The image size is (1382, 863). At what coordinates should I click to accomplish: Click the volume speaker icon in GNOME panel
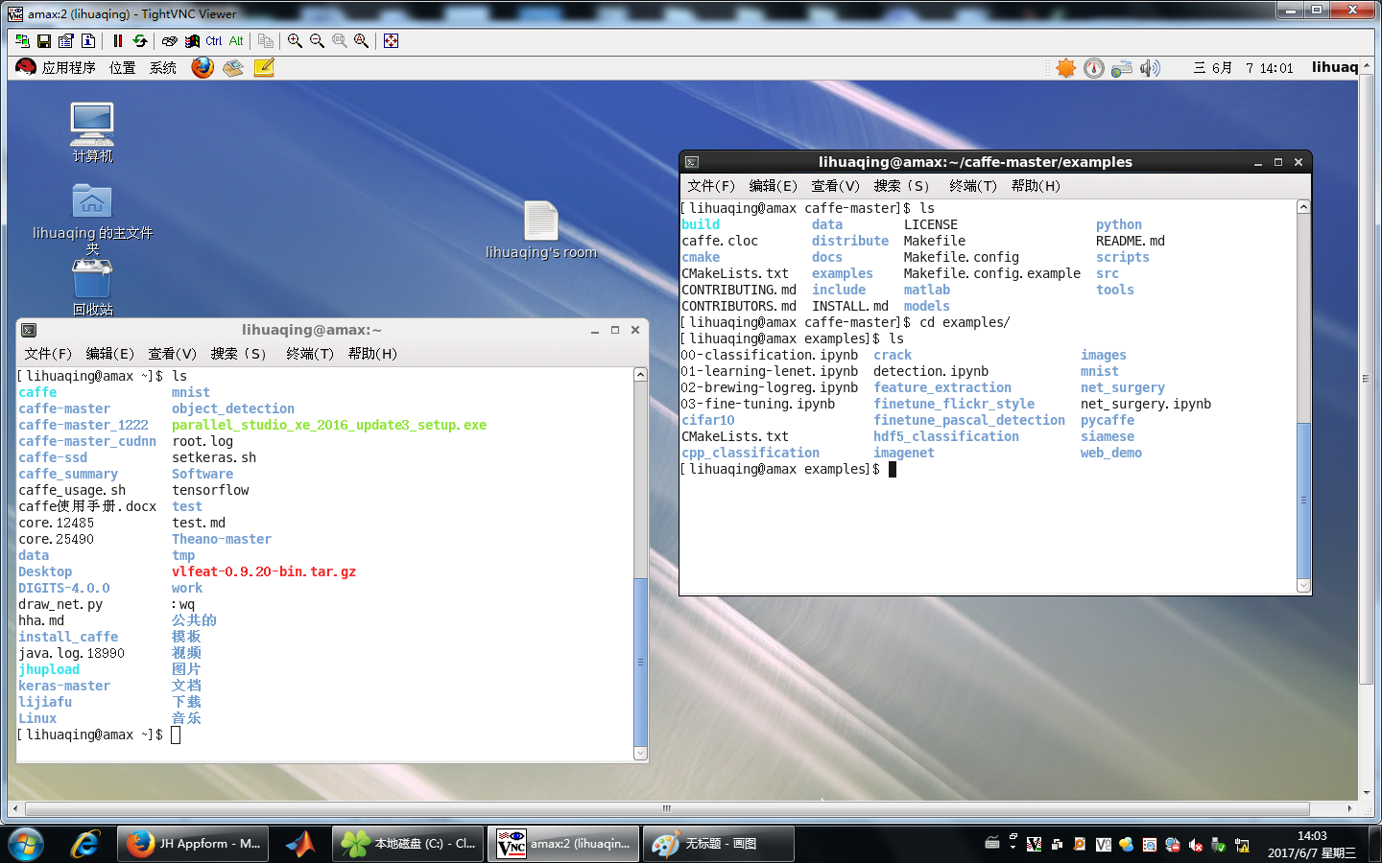point(1150,68)
